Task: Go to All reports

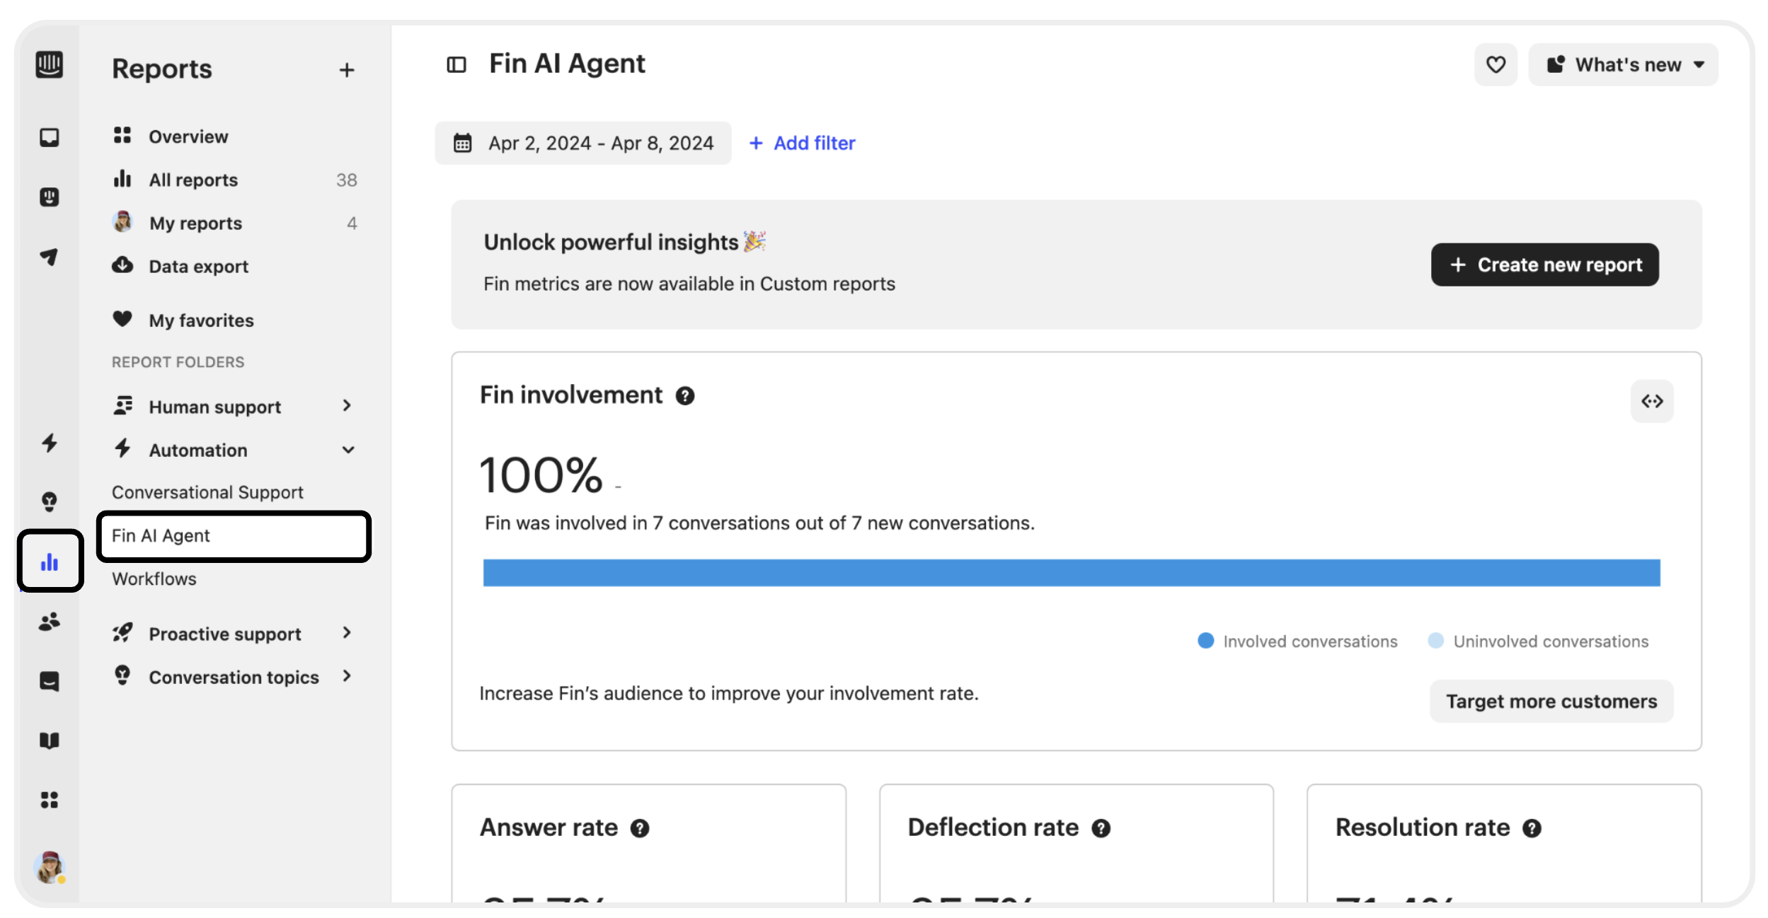Action: click(234, 180)
